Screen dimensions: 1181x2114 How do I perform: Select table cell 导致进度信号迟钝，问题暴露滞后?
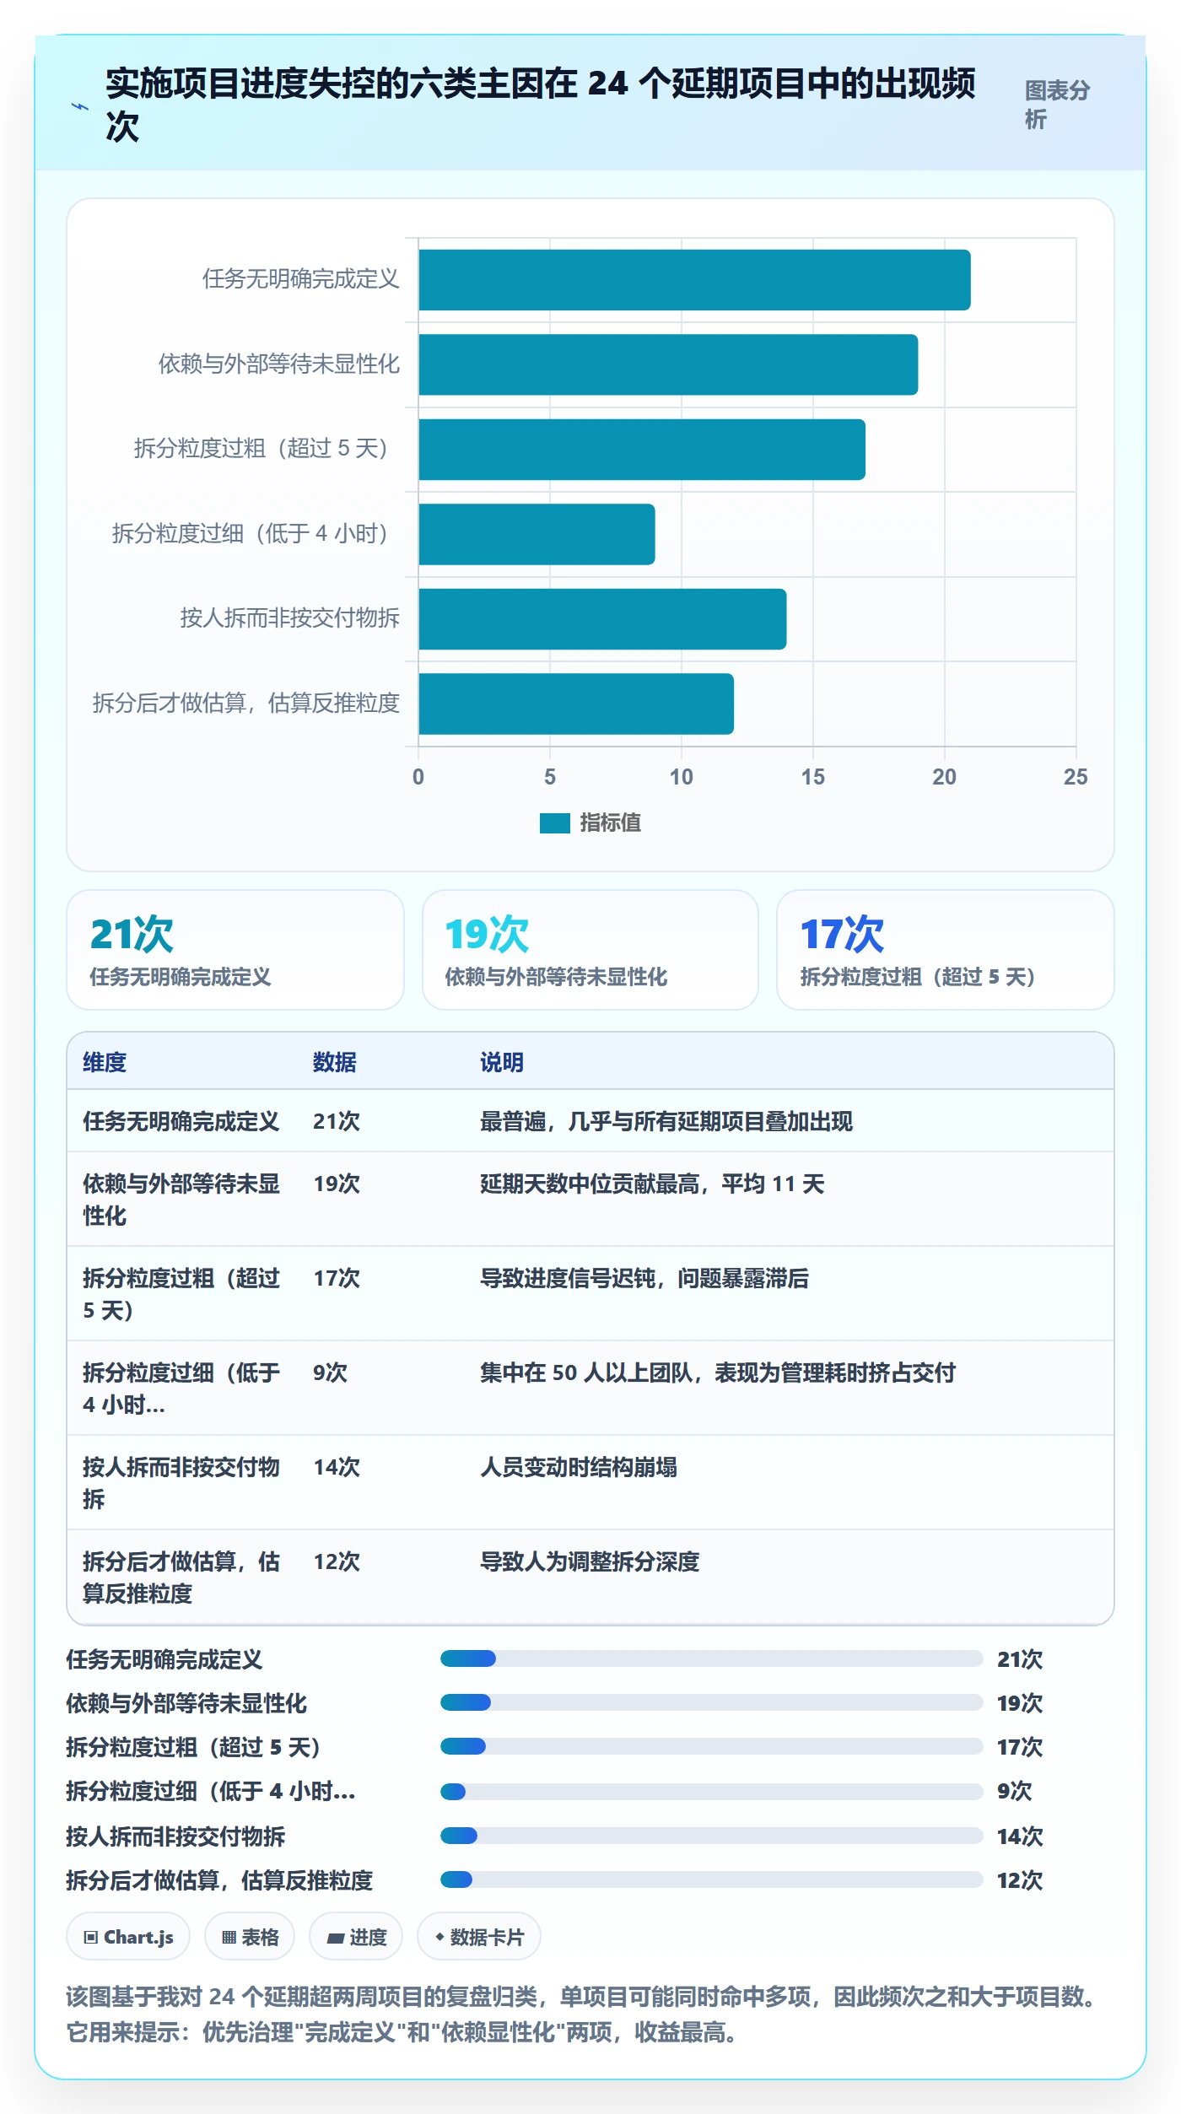(x=644, y=1278)
